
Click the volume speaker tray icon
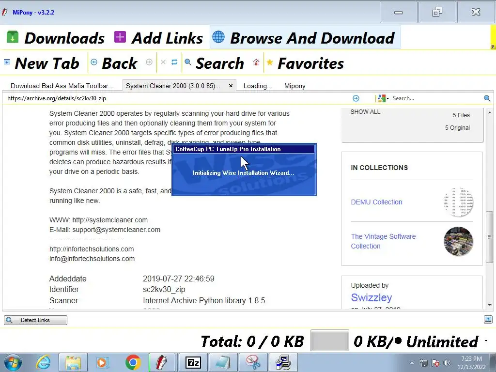tap(447, 363)
